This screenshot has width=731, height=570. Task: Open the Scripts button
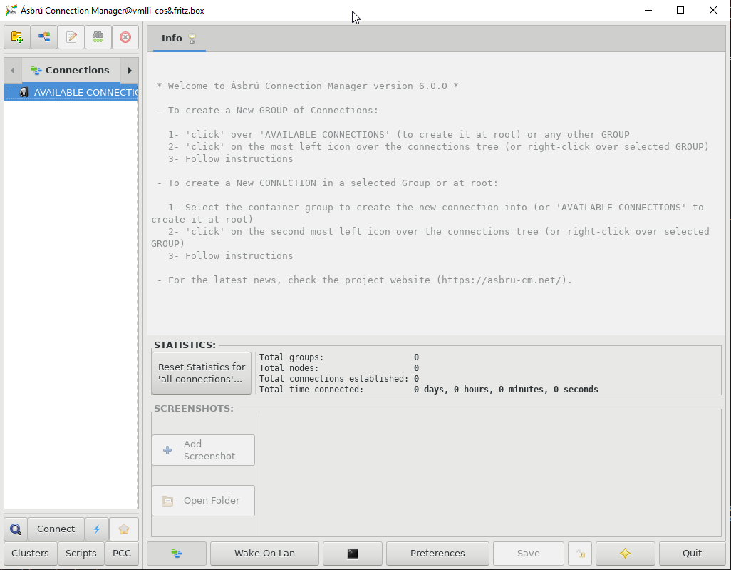click(81, 553)
